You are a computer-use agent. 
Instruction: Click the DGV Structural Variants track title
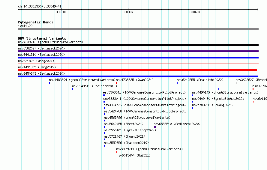(x=42, y=38)
